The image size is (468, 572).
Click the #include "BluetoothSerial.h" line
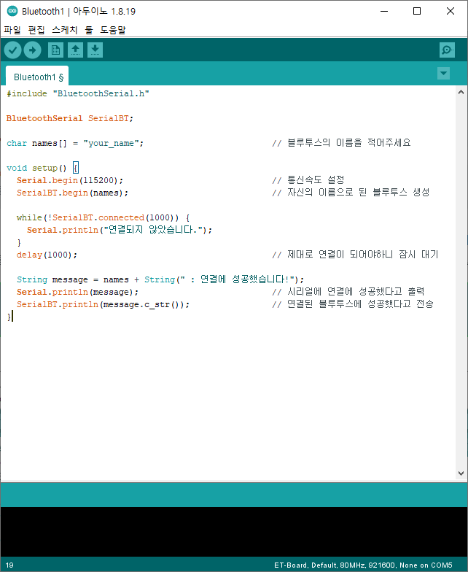tap(77, 93)
